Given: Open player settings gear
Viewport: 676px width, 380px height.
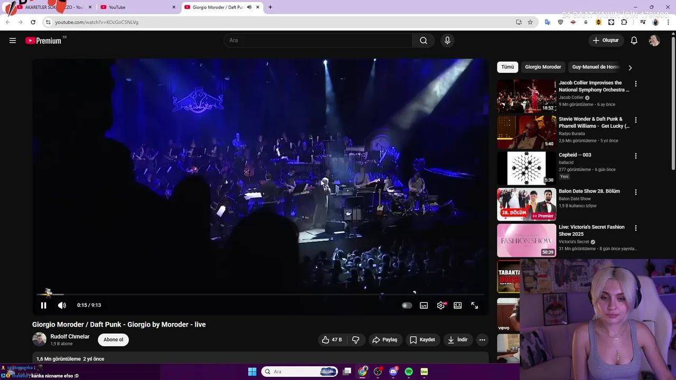Looking at the screenshot, I should tap(441, 306).
